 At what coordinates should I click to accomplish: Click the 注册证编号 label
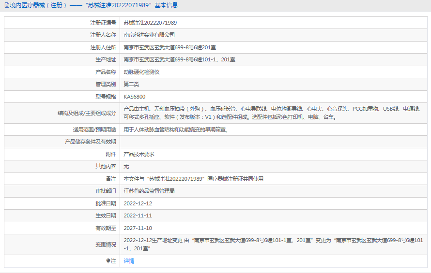[x=103, y=23]
